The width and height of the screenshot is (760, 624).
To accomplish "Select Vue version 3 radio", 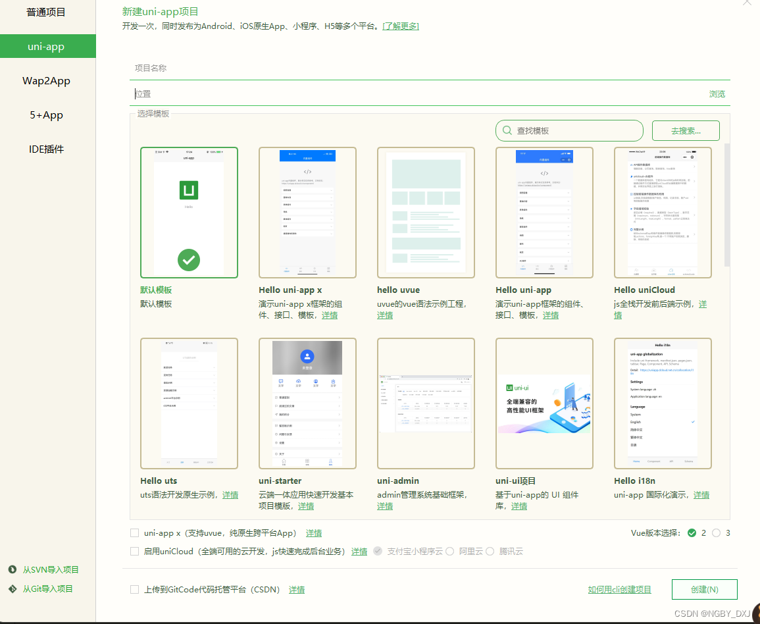I will (717, 533).
